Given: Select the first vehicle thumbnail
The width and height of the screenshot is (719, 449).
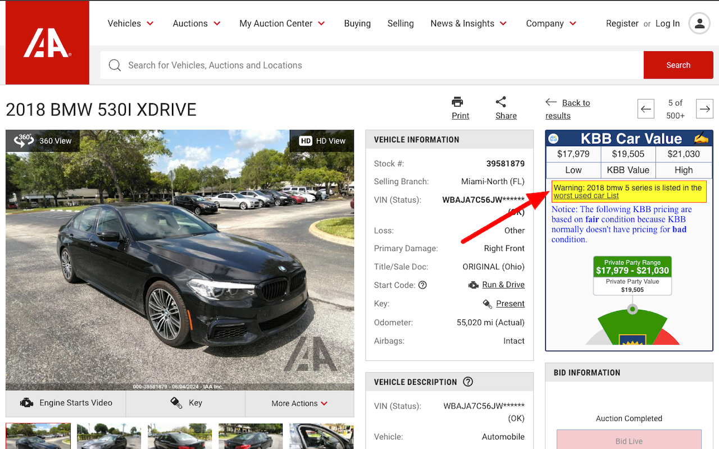Looking at the screenshot, I should pyautogui.click(x=38, y=437).
